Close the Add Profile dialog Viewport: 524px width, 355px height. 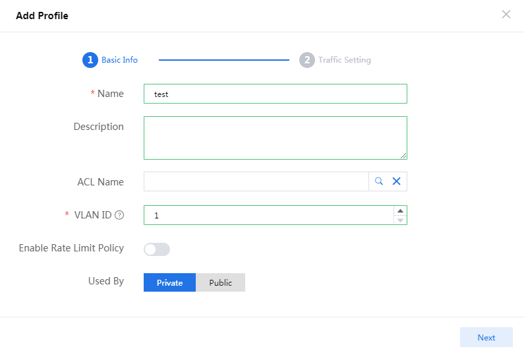[506, 15]
